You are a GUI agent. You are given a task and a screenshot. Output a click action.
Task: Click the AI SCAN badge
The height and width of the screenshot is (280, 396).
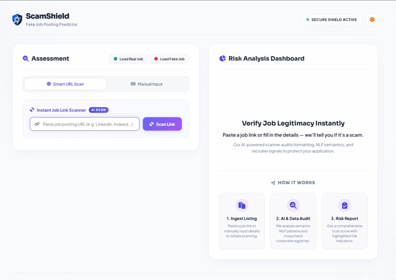(x=98, y=110)
